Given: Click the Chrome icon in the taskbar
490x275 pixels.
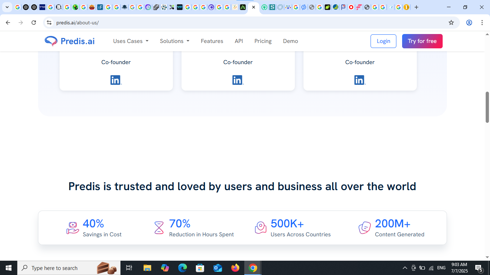Looking at the screenshot, I should point(253,268).
